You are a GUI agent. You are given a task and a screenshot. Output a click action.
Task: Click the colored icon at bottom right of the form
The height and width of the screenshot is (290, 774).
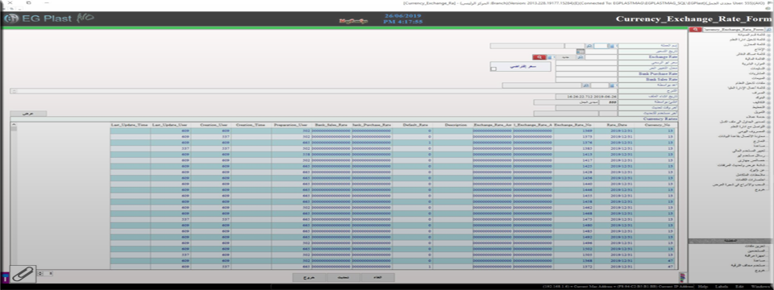tap(683, 278)
